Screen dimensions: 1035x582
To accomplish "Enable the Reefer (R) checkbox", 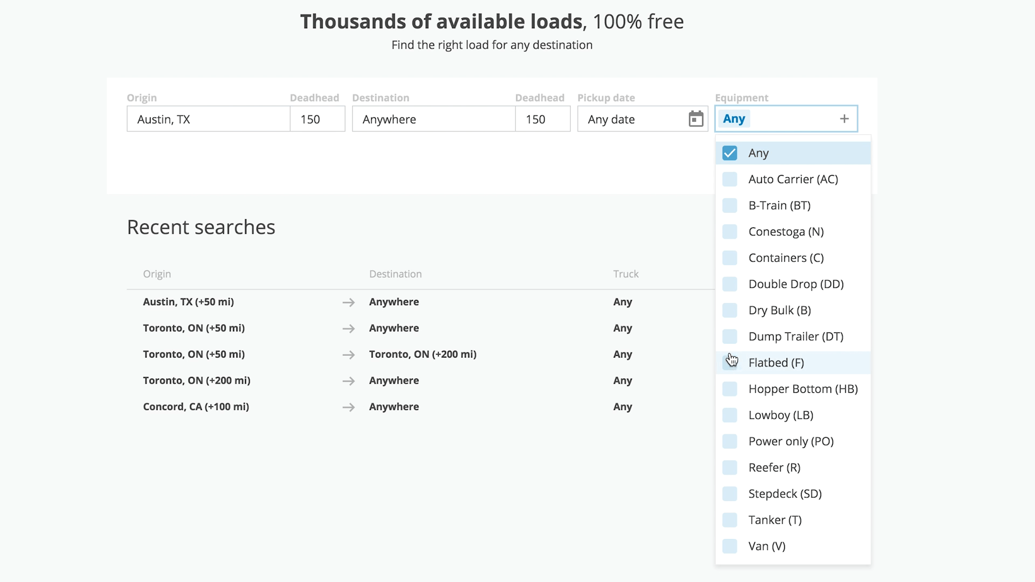I will click(729, 468).
